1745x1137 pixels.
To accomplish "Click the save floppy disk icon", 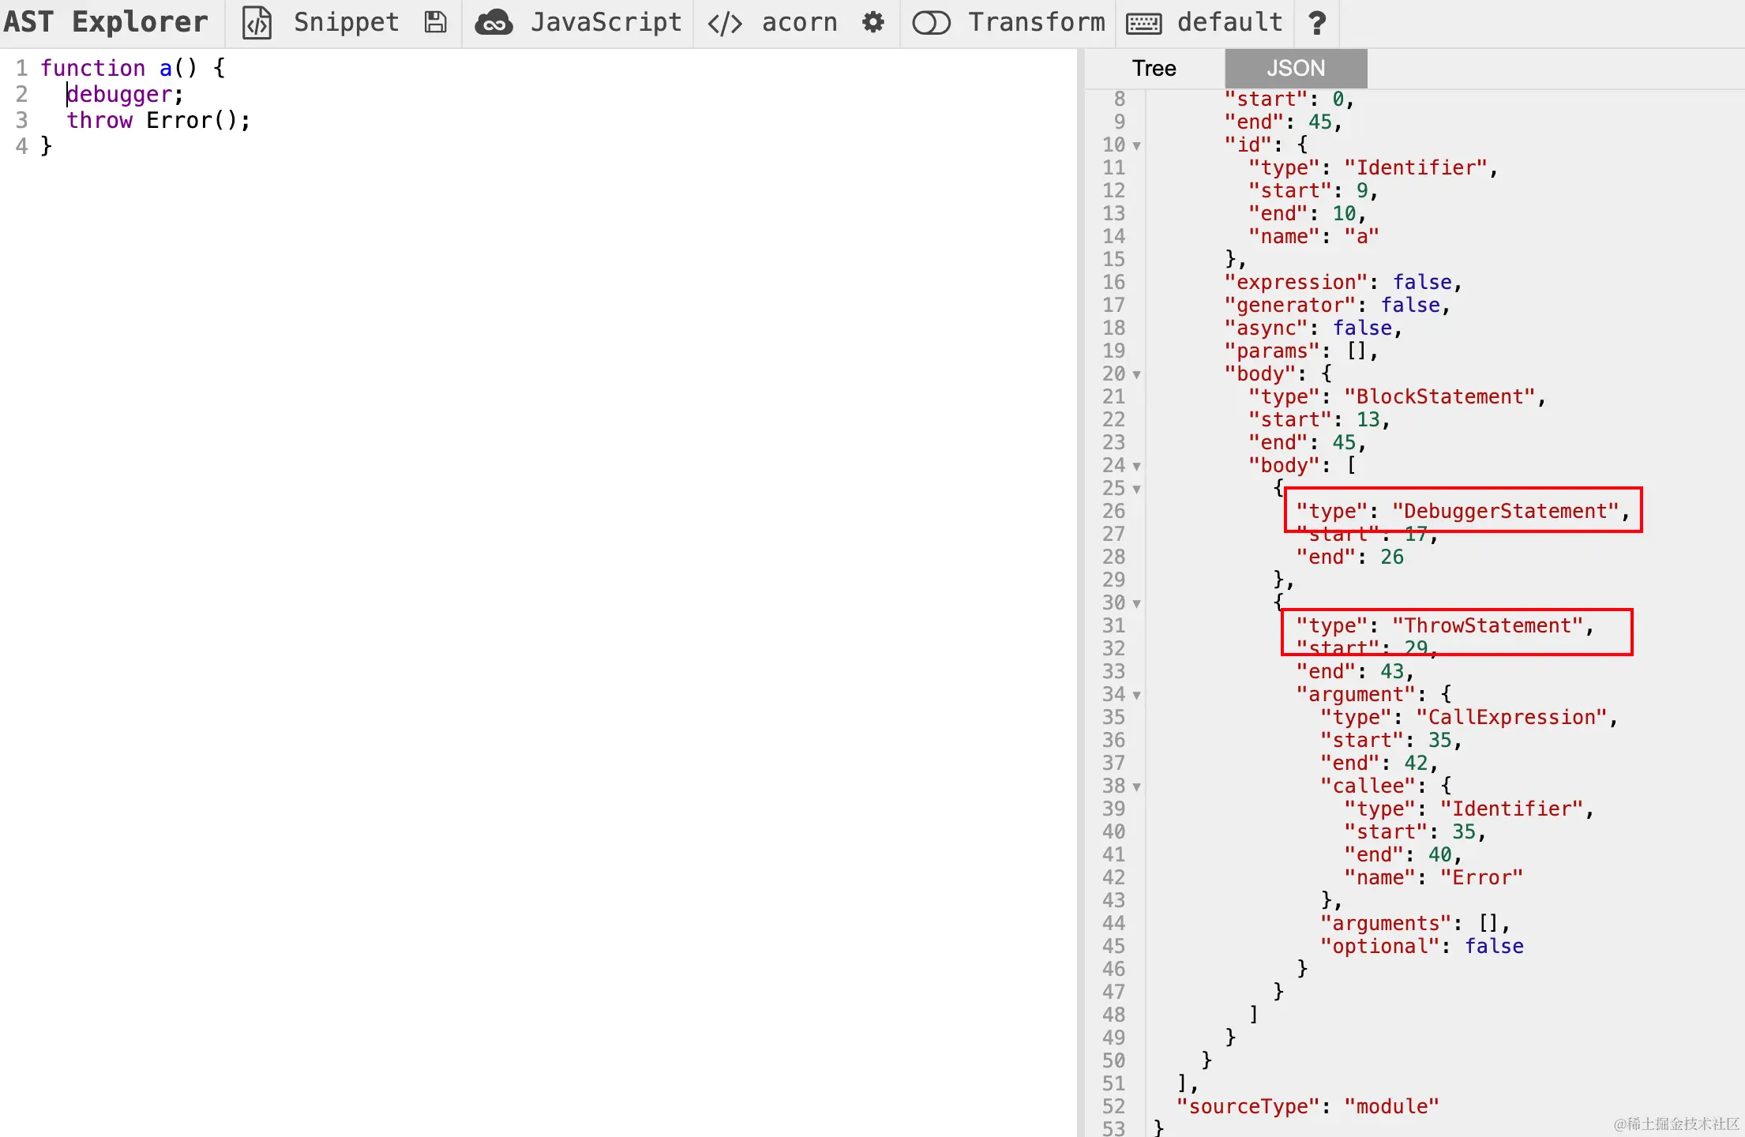I will tap(435, 23).
